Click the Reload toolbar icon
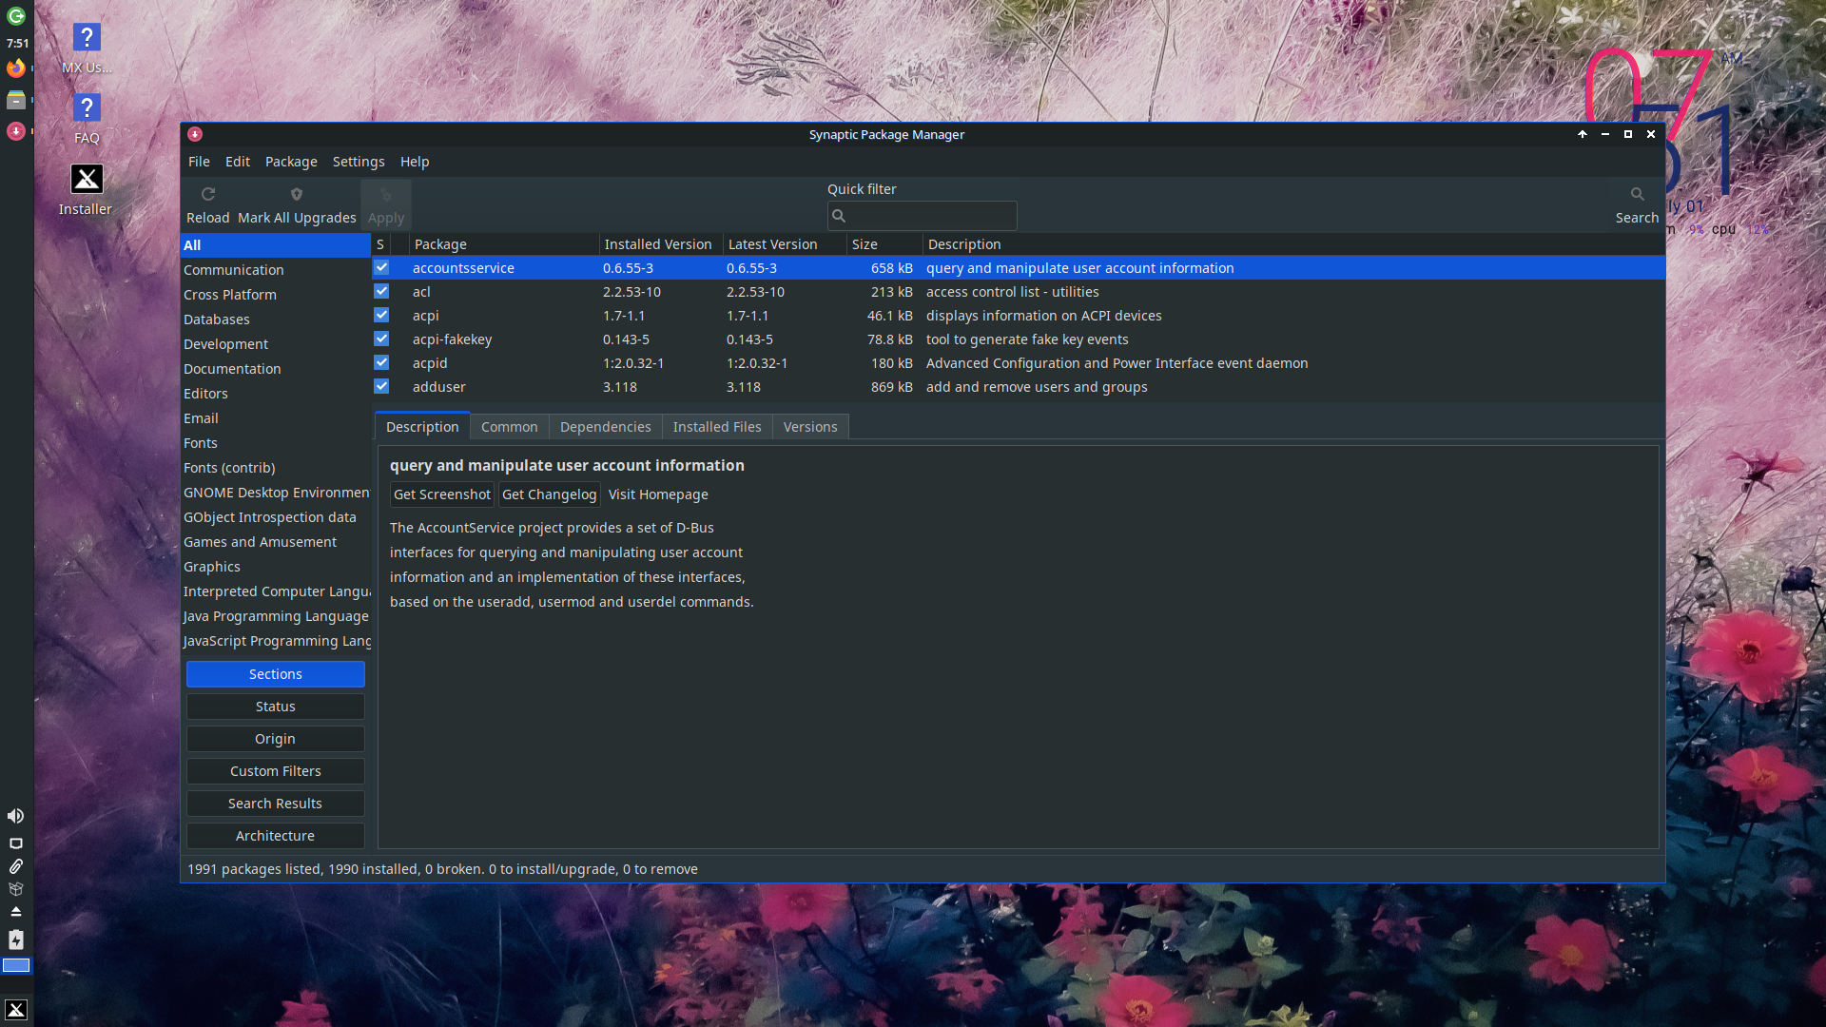Screen dimensions: 1826x1027 click(x=207, y=194)
